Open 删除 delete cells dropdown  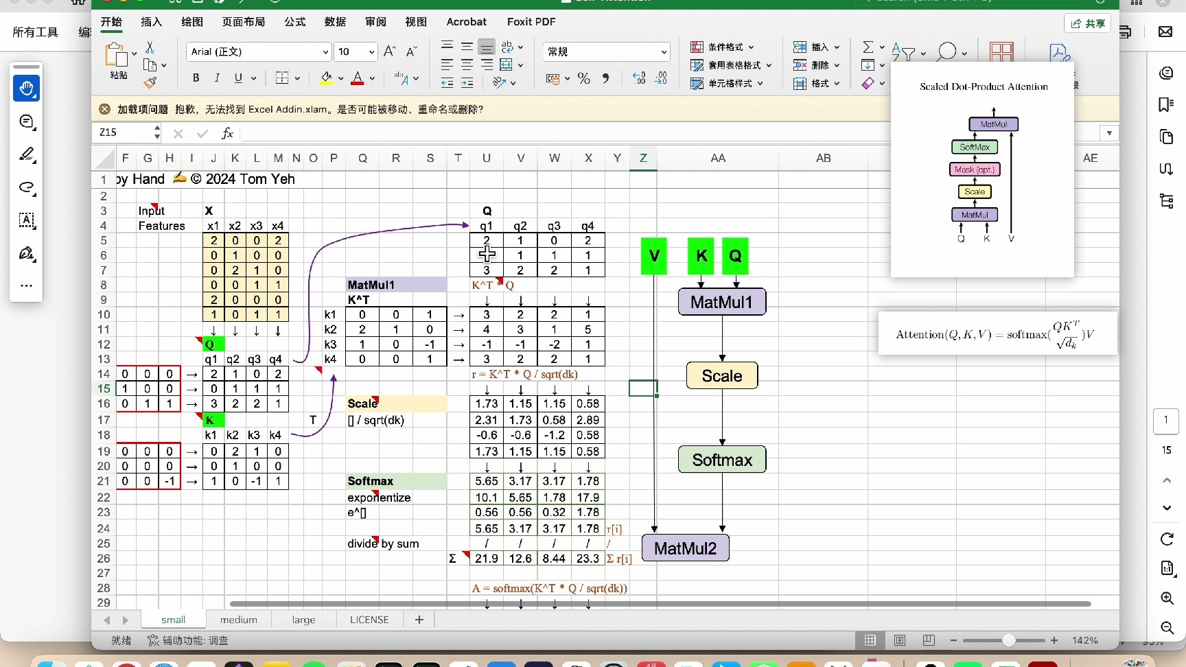coord(817,65)
